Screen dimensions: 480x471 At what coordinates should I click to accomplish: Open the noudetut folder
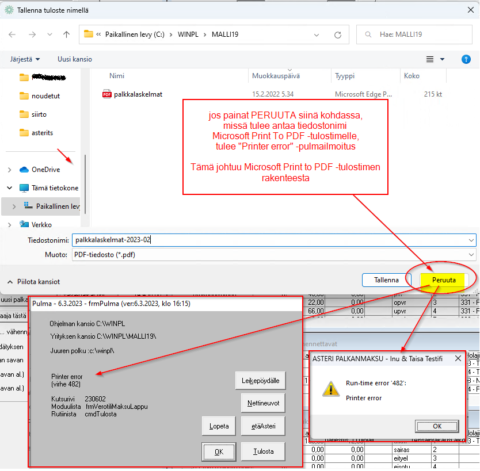[x=45, y=96]
